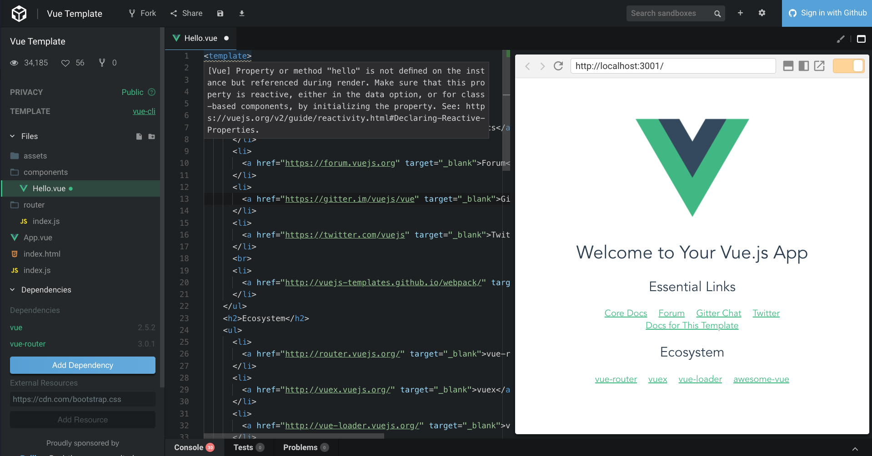
Task: Go back in preview browser
Action: point(527,66)
